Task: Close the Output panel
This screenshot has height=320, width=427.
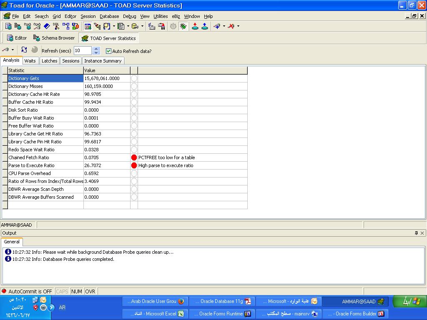Action: 422,233
